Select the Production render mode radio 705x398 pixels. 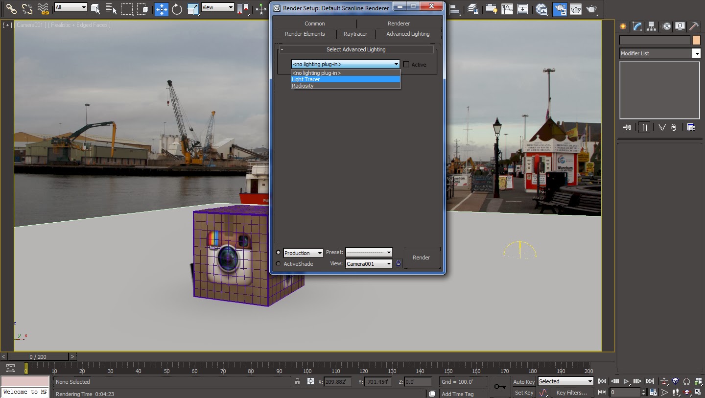click(279, 253)
